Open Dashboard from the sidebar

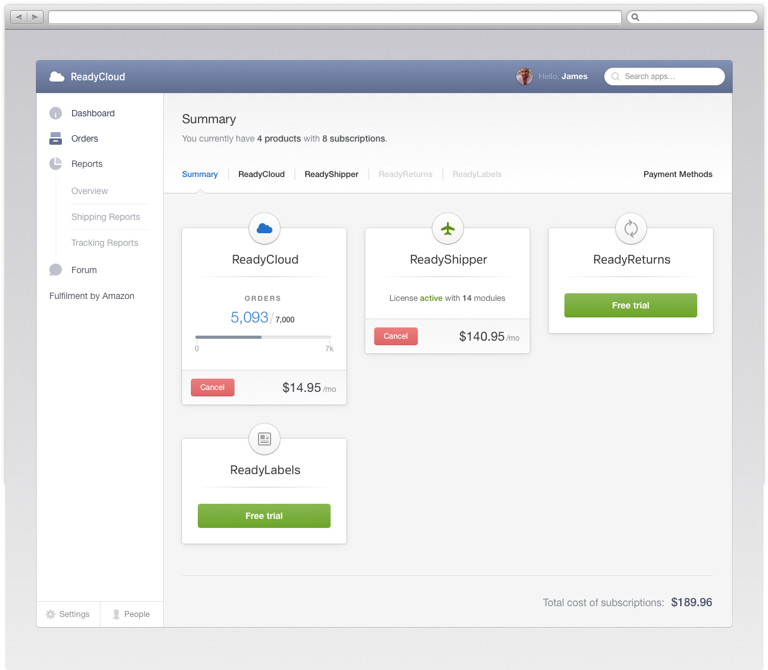click(93, 113)
